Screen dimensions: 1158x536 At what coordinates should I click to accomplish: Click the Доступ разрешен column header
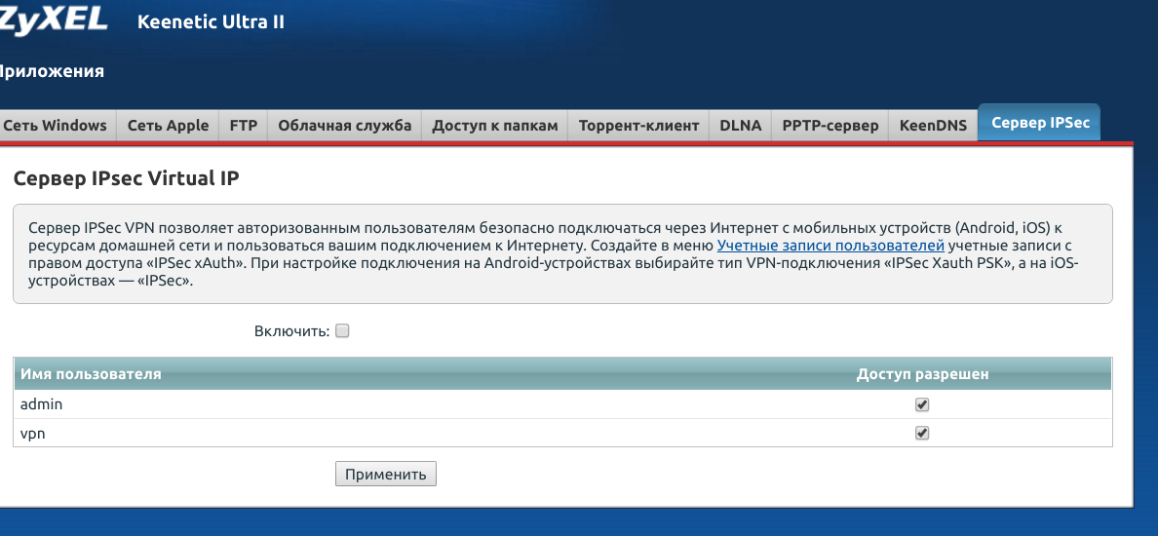pyautogui.click(x=922, y=374)
